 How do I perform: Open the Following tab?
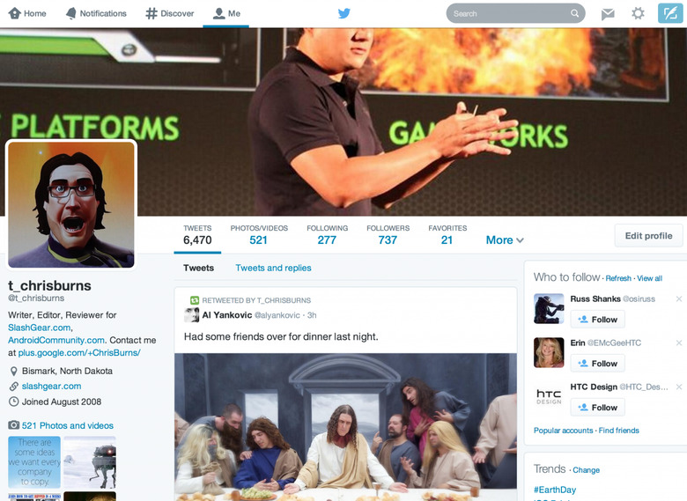328,235
